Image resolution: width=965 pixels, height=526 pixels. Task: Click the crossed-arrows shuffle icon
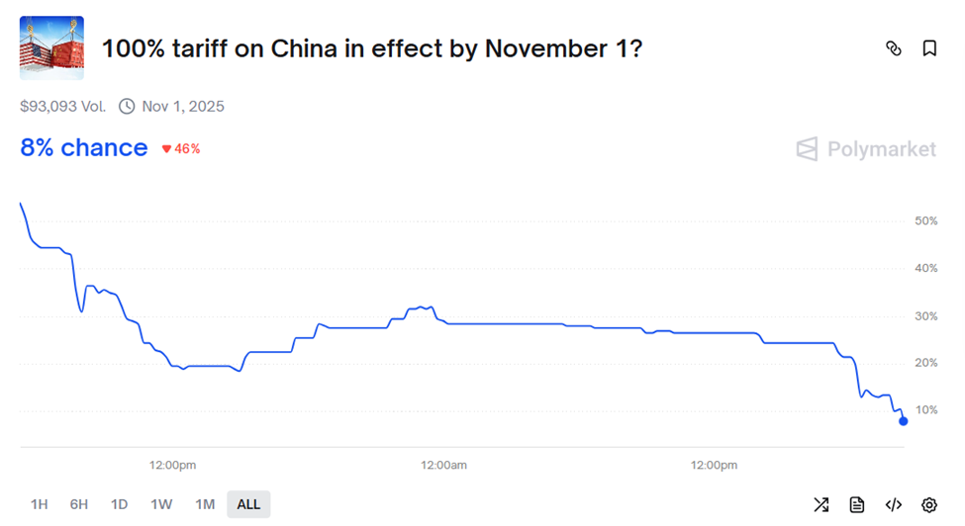pos(821,504)
